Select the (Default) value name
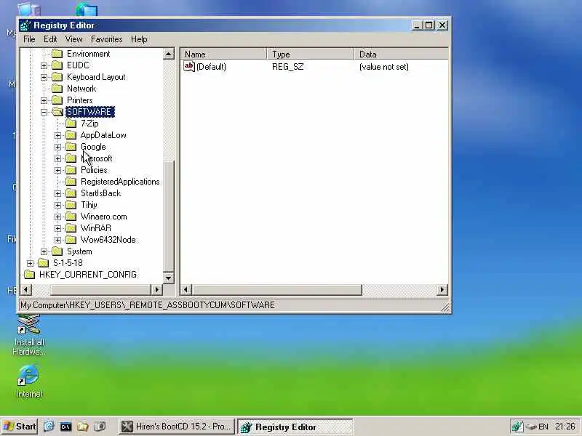Image resolution: width=582 pixels, height=436 pixels. coord(211,67)
